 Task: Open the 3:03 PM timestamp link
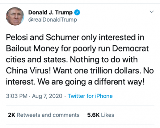coord(17,96)
